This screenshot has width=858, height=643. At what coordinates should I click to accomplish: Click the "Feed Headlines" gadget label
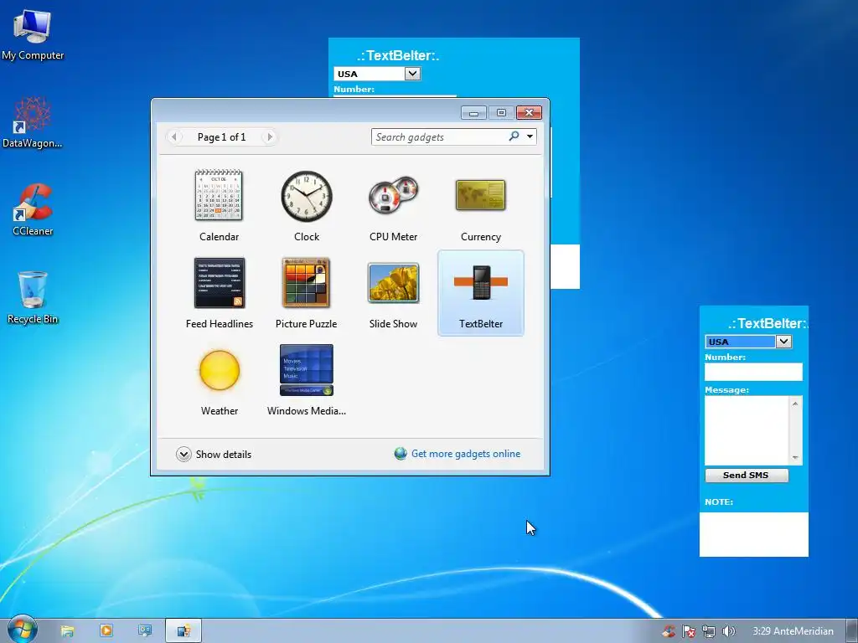(220, 324)
